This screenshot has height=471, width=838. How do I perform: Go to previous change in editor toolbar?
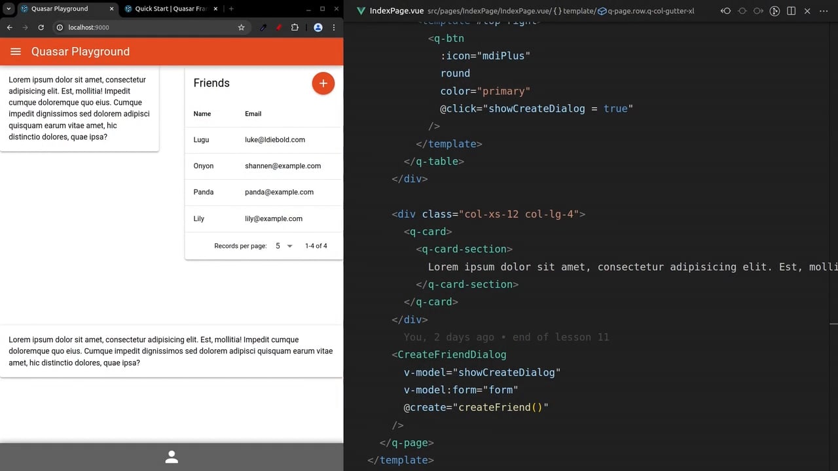(725, 11)
